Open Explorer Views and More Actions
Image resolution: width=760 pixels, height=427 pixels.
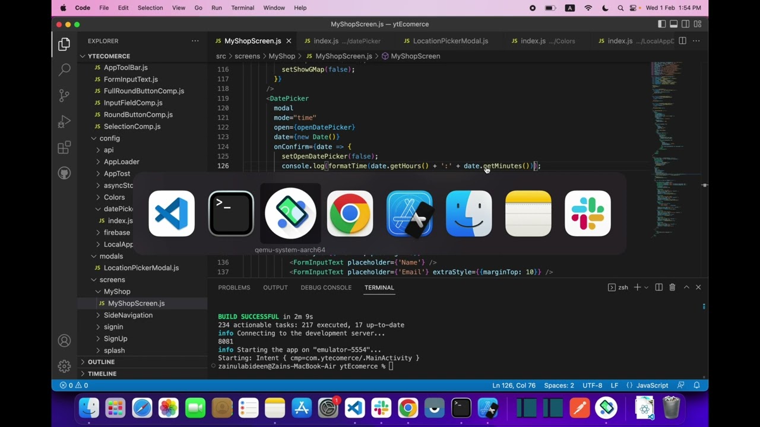point(195,41)
